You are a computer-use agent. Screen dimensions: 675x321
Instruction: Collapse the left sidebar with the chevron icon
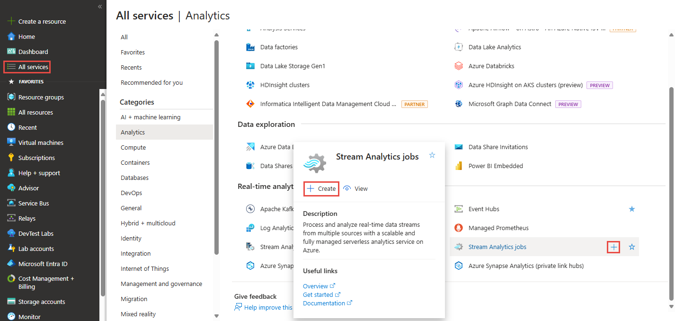coord(100,7)
